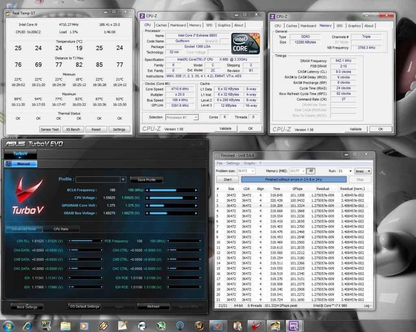Screen dimensions: 416x332
Task: Open Memory (MiB) dropdown in LinX
Action: click(303, 171)
